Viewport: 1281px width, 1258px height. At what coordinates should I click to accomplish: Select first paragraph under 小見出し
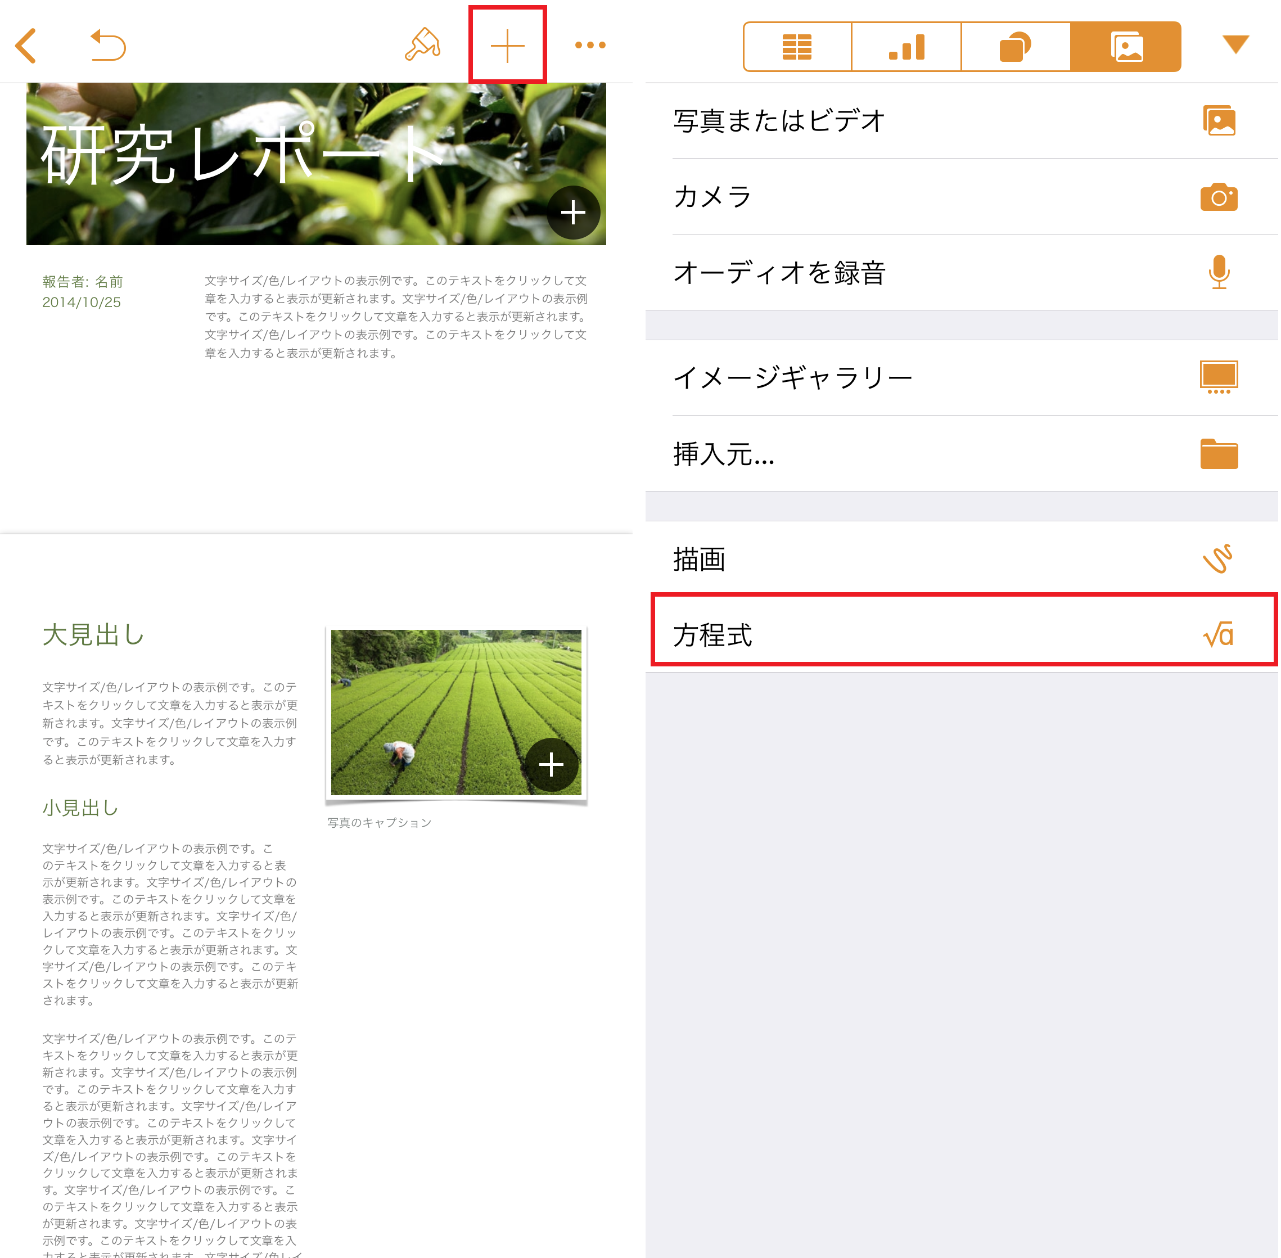[170, 924]
